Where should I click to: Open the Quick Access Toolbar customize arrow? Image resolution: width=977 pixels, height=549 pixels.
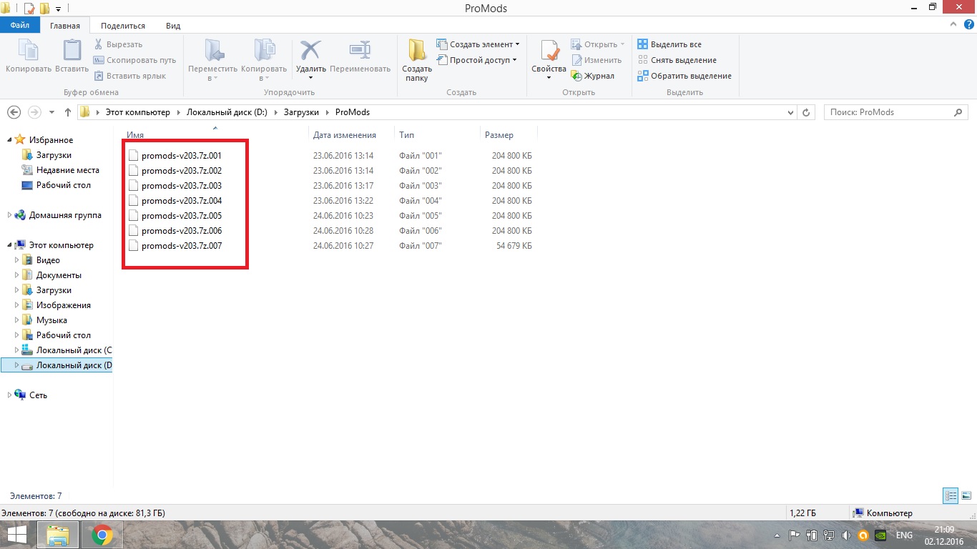pos(58,9)
